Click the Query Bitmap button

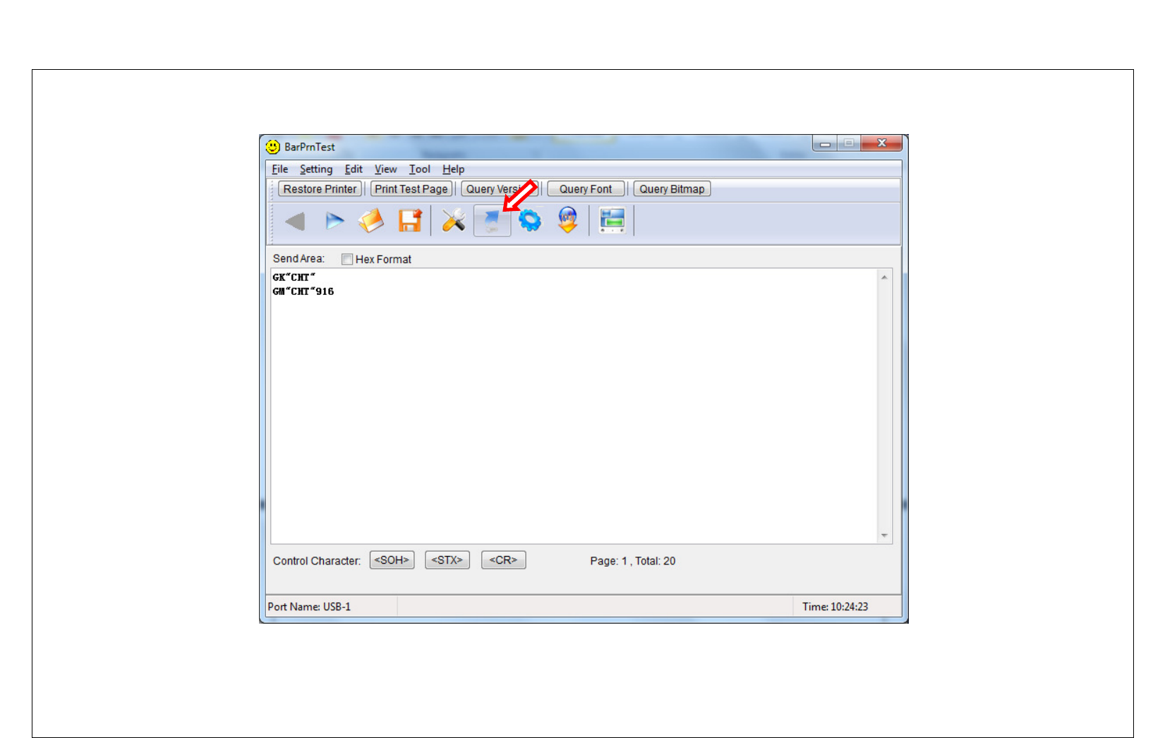[x=672, y=189]
